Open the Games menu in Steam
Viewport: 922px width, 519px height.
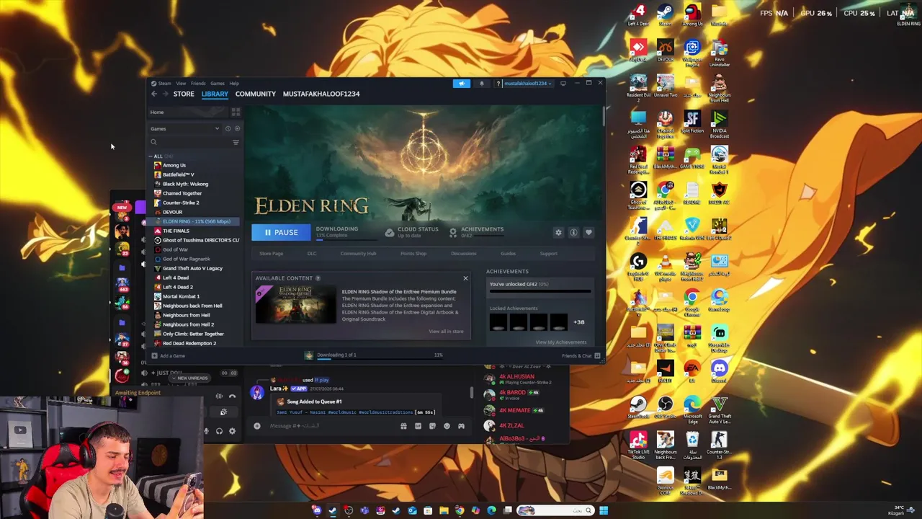(x=217, y=84)
